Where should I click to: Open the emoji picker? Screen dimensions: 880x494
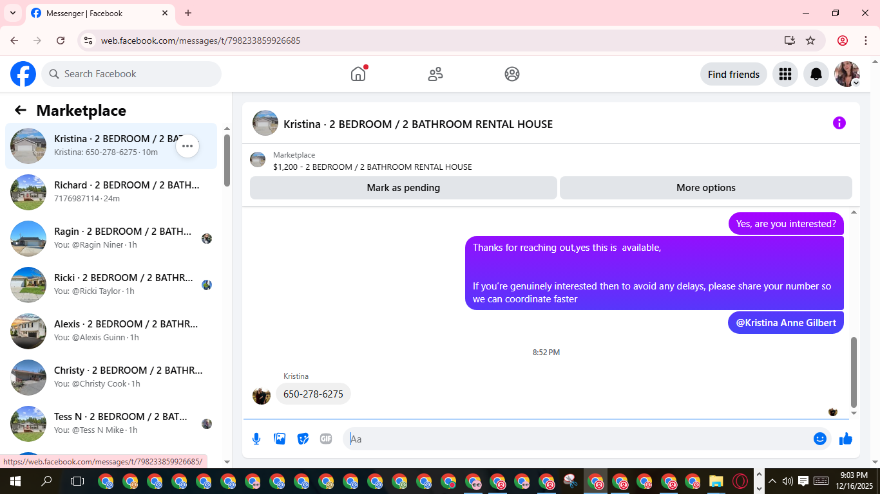pyautogui.click(x=820, y=439)
